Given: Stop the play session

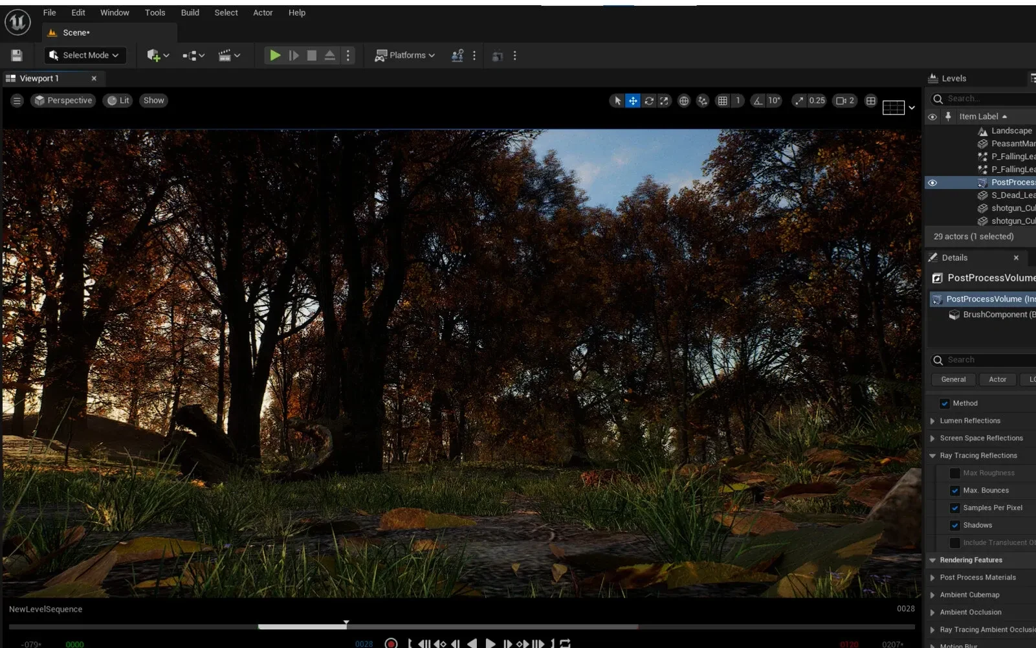Looking at the screenshot, I should (312, 56).
